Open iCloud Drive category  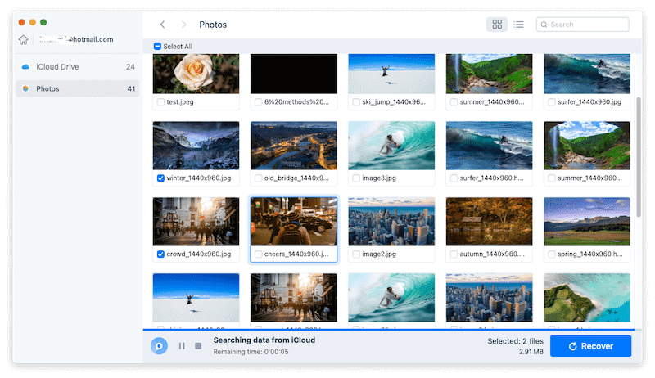(78, 67)
